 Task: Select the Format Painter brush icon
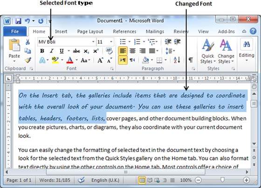28,60
